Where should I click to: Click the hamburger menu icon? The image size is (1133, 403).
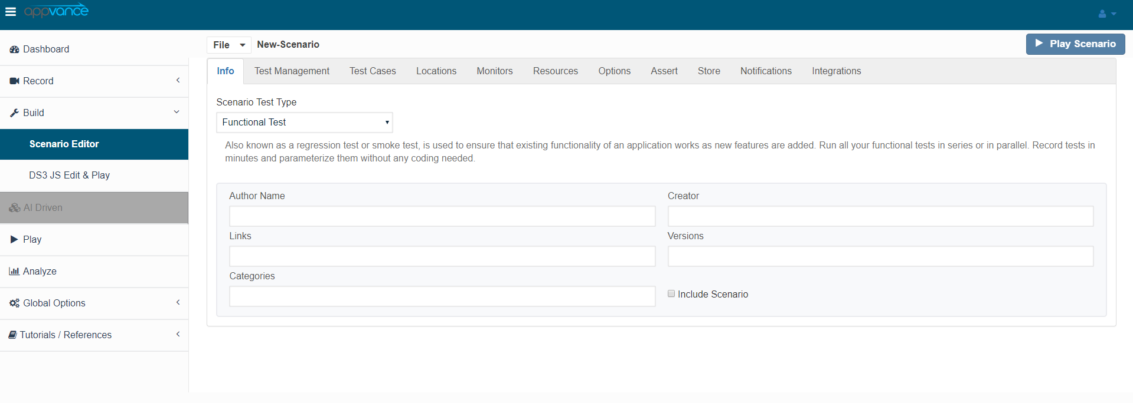[11, 12]
